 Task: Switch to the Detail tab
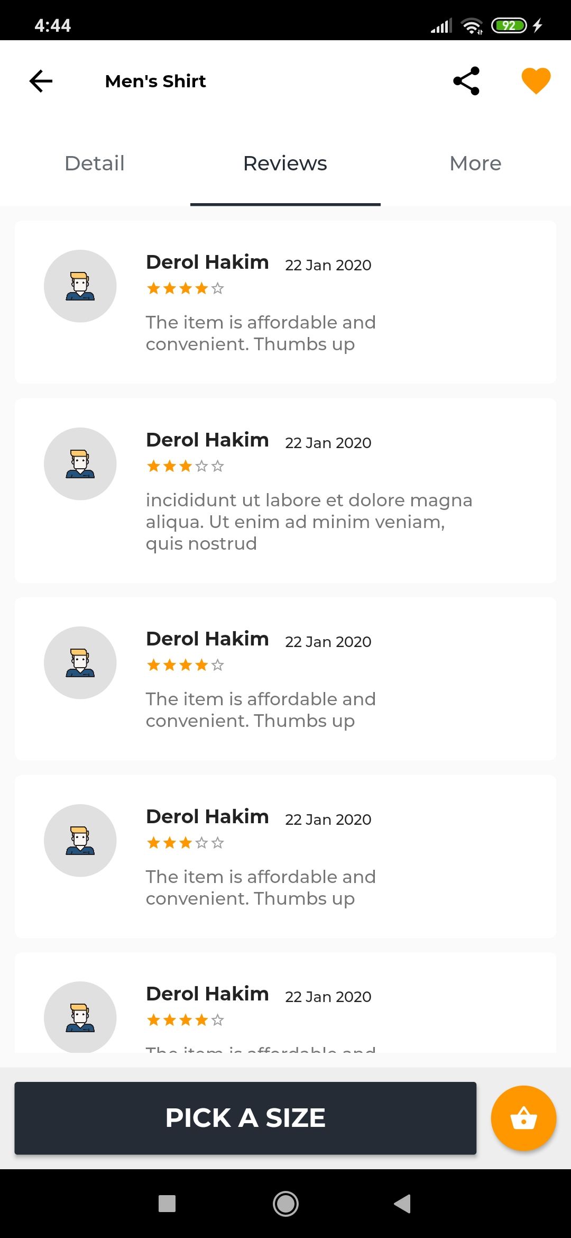pyautogui.click(x=95, y=163)
